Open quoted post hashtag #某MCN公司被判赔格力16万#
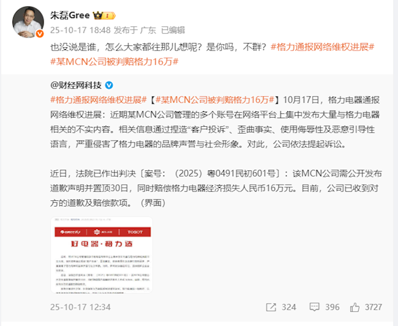 (215, 100)
